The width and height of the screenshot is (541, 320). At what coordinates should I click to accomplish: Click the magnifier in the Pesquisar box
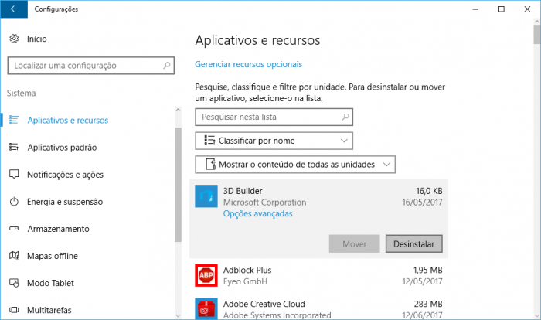pyautogui.click(x=345, y=117)
